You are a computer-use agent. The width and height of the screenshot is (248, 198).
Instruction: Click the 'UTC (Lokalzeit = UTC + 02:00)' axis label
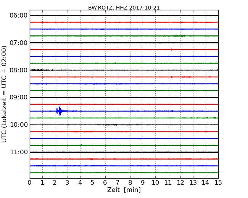(4, 94)
